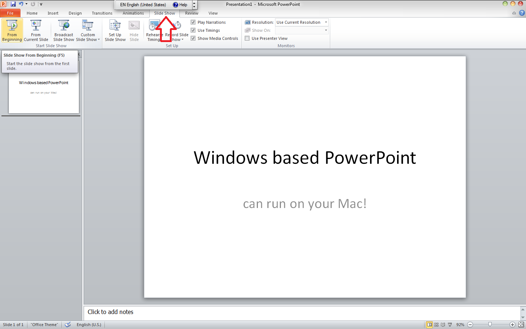Screen dimensions: 526x329
Task: Open the Animations tab
Action: [x=133, y=13]
